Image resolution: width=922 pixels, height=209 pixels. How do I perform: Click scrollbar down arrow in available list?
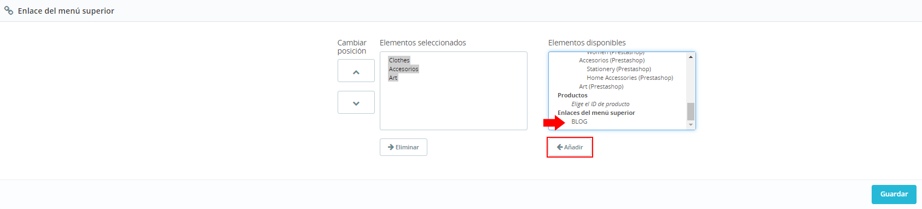(691, 125)
